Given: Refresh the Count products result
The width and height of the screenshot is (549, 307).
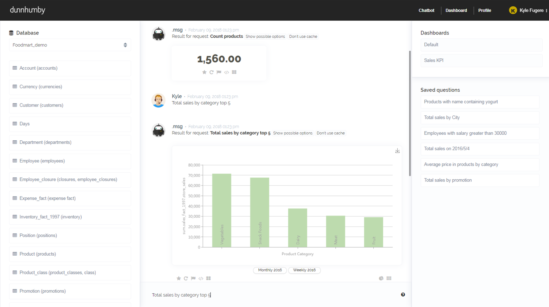Looking at the screenshot, I should coord(212,72).
